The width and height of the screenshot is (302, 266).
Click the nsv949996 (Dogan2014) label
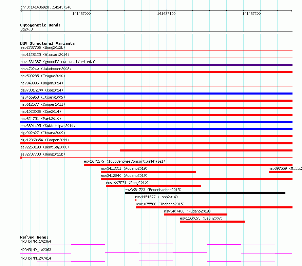[x=42, y=83]
